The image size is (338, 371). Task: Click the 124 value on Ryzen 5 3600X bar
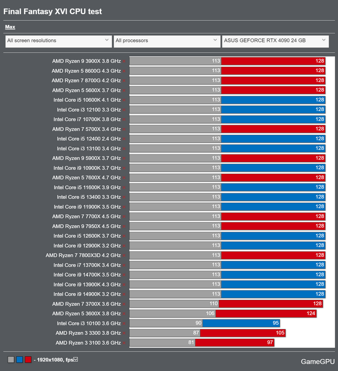coord(311,313)
